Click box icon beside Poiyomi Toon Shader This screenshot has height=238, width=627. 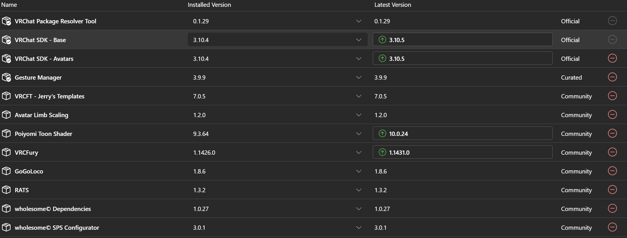pos(6,134)
